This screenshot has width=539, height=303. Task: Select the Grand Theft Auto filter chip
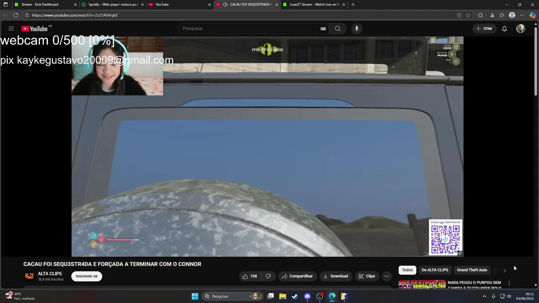click(472, 270)
